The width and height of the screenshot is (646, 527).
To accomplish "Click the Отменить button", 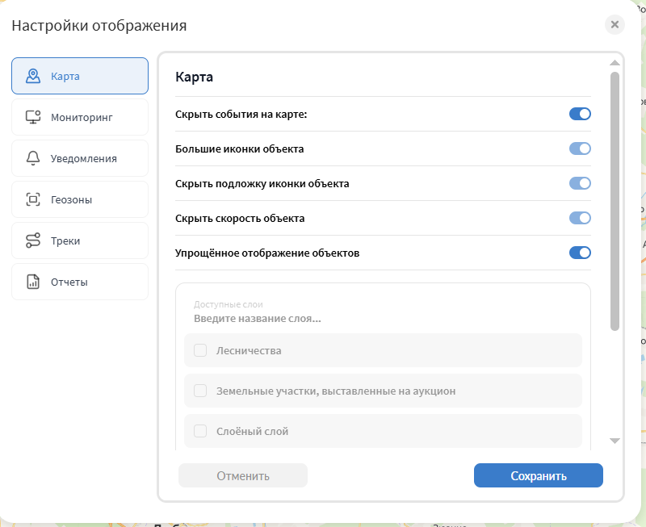I will pyautogui.click(x=243, y=475).
